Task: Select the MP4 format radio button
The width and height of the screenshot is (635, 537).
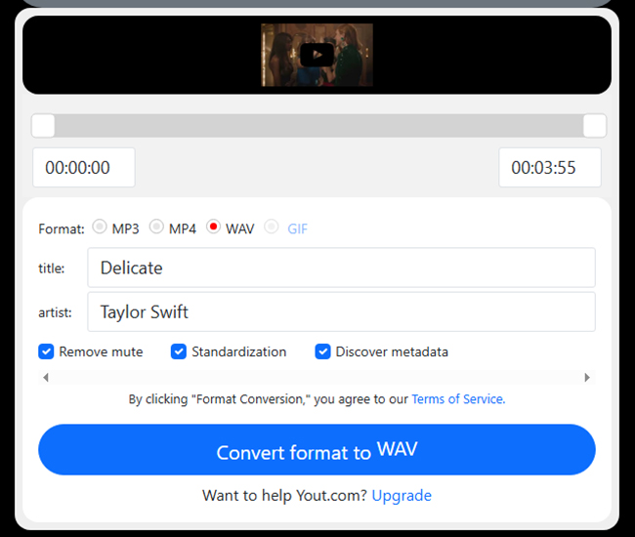Action: 156,227
